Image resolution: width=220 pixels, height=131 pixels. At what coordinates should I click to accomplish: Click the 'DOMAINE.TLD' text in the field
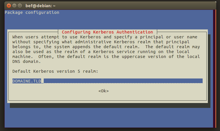(x=27, y=81)
